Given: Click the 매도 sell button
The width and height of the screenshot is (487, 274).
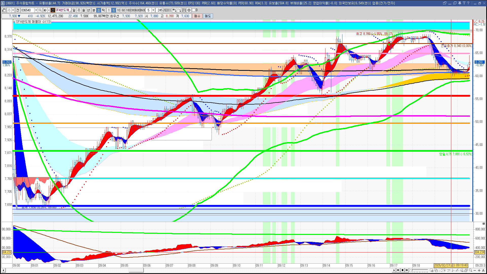Looking at the screenshot, I should click(208, 16).
